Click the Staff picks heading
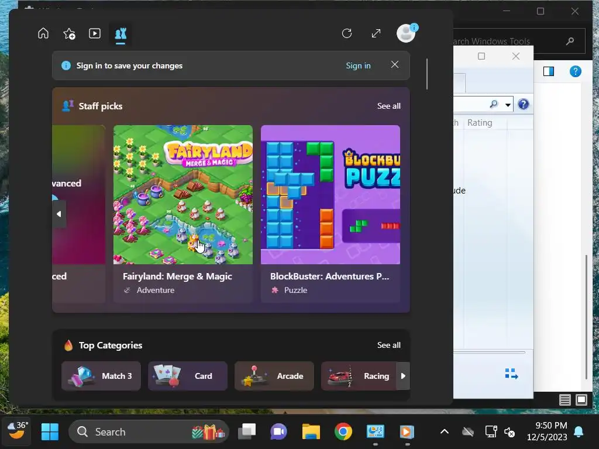Image resolution: width=599 pixels, height=449 pixels. 101,106
